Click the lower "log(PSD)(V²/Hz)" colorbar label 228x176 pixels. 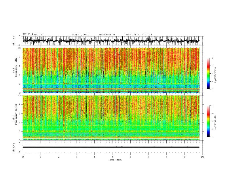[216, 123]
